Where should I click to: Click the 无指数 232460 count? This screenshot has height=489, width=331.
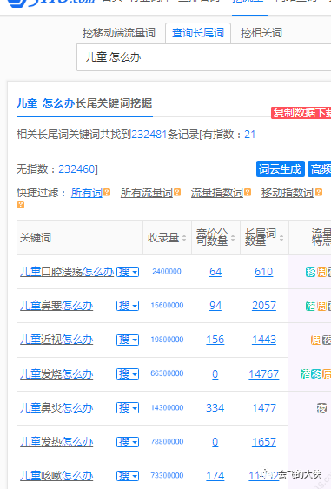pos(76,169)
